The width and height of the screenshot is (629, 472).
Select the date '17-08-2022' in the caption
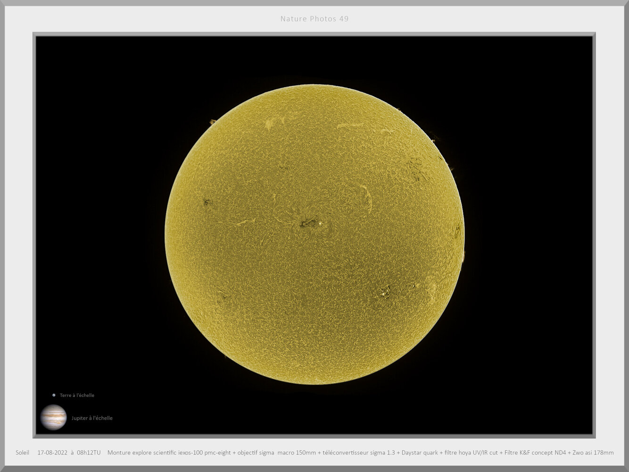coord(52,453)
